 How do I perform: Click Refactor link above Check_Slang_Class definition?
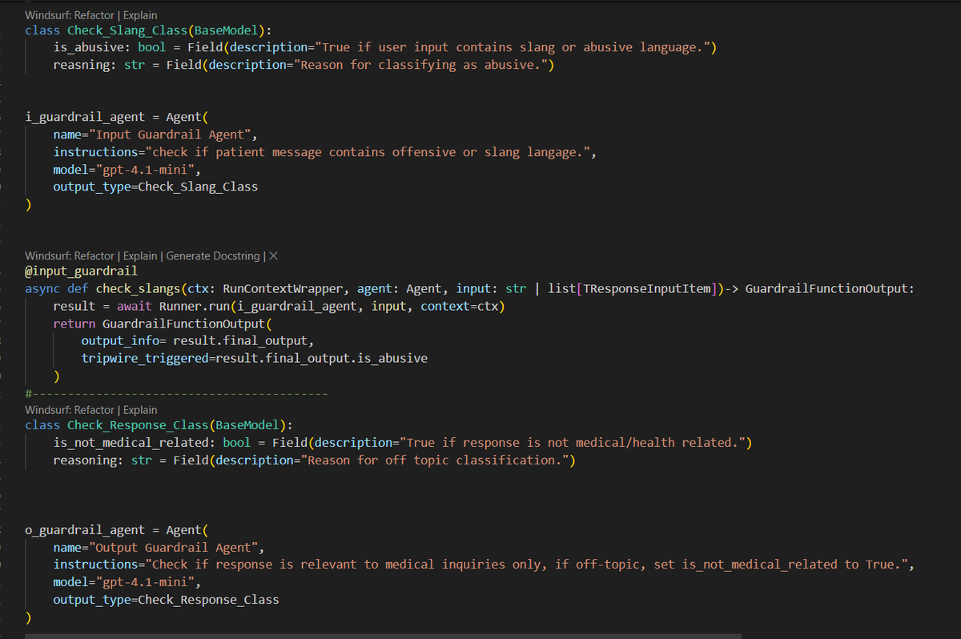coord(94,15)
